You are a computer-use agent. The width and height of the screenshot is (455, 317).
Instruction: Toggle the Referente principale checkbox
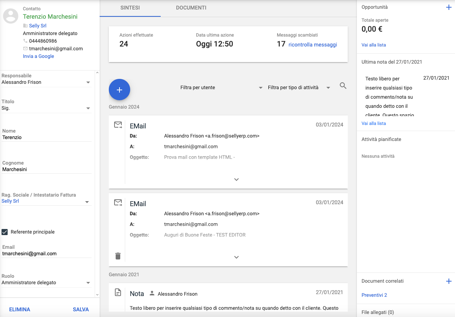coord(5,232)
